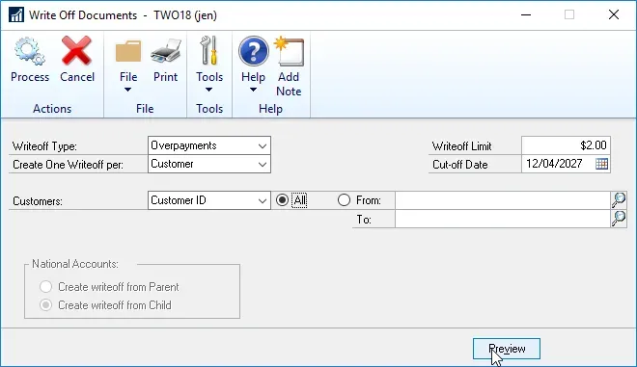Click the red Cancel X icon
This screenshot has width=637, height=367.
(x=76, y=51)
